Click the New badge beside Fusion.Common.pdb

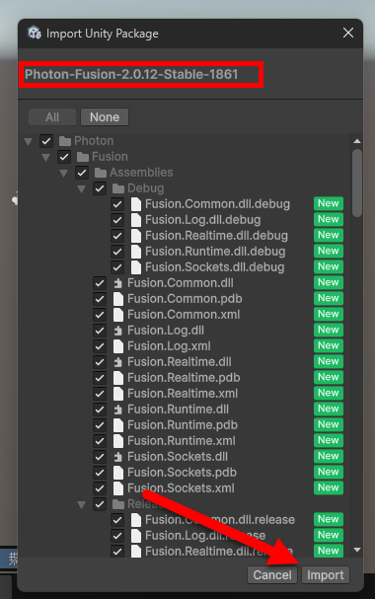(x=329, y=298)
